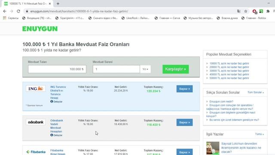Viewport: 275px width, 155px height.
Task: Select the ING total 120.234 ₺ value
Action: [153, 91]
